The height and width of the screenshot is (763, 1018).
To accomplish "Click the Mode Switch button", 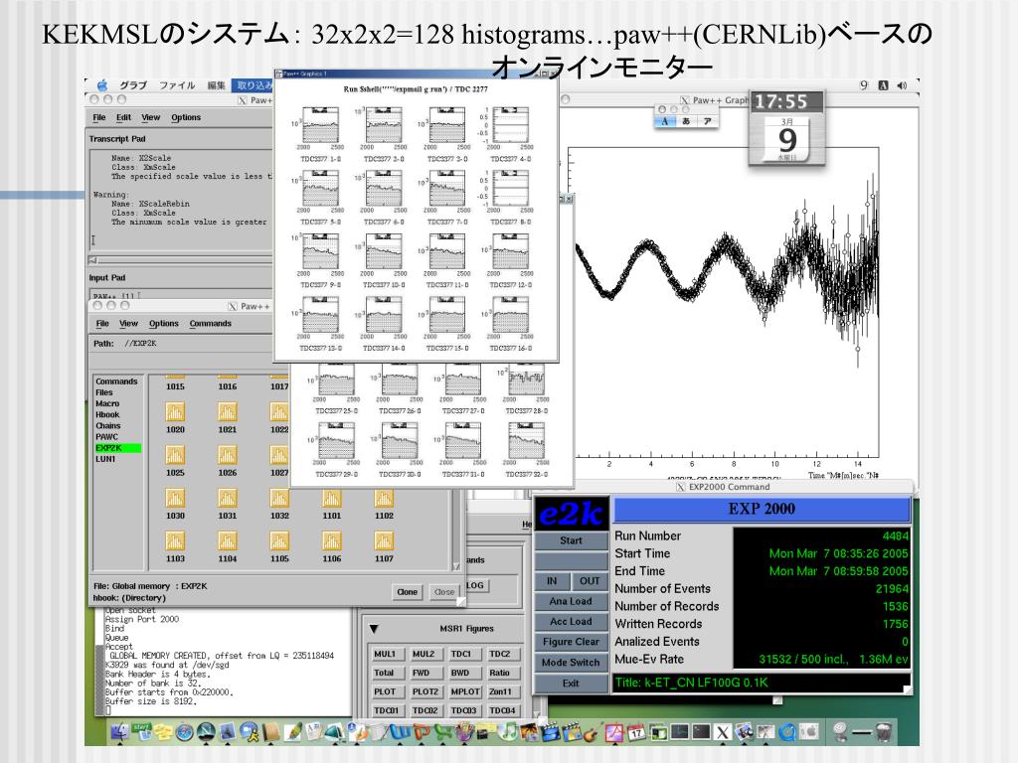I will click(572, 663).
